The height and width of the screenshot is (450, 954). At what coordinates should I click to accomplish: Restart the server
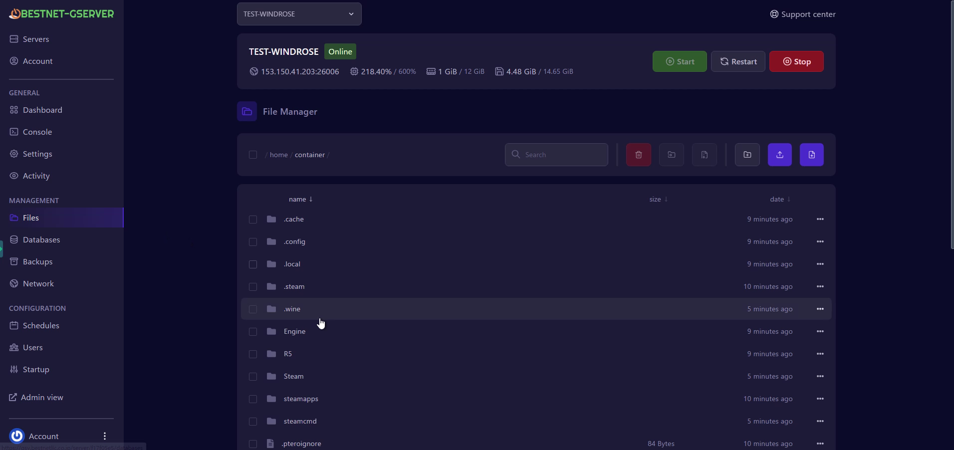[737, 61]
